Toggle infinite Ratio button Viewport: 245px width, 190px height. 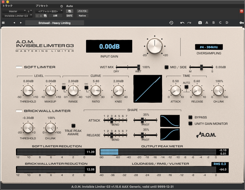coord(86,87)
